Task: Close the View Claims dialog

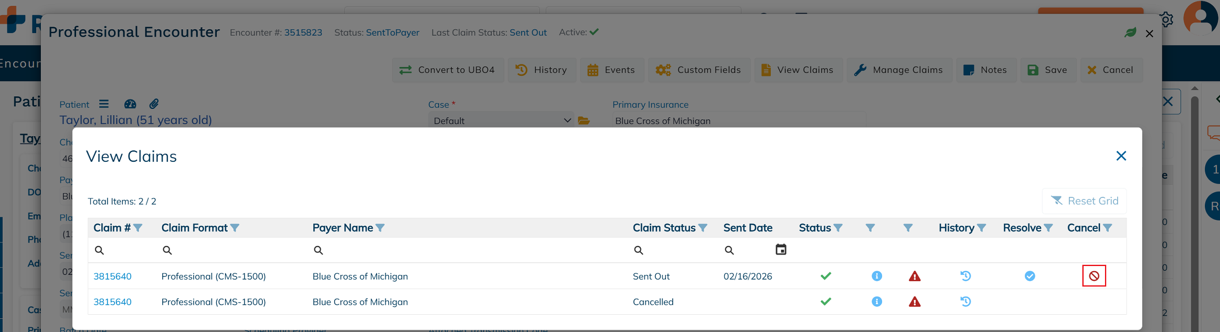Action: pos(1121,156)
